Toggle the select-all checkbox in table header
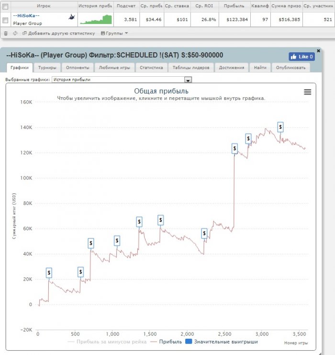The width and height of the screenshot is (335, 355). [x=5, y=7]
